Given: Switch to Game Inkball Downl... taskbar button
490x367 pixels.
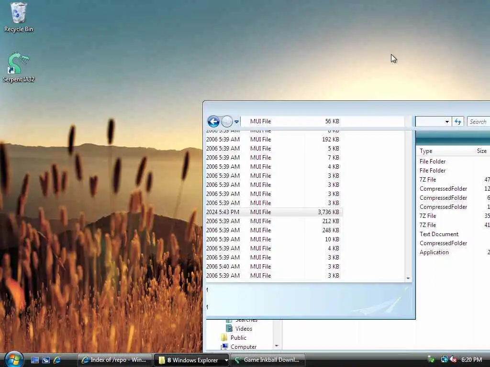Looking at the screenshot, I should coord(268,360).
